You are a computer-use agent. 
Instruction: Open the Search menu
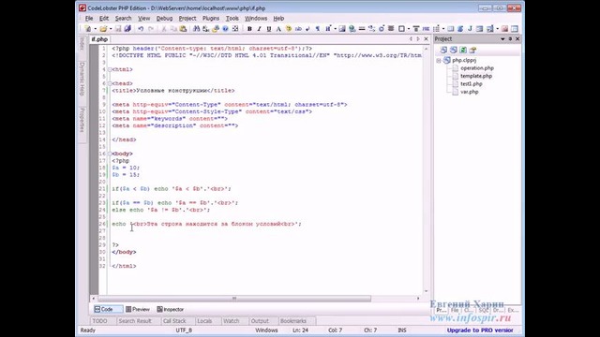point(123,19)
